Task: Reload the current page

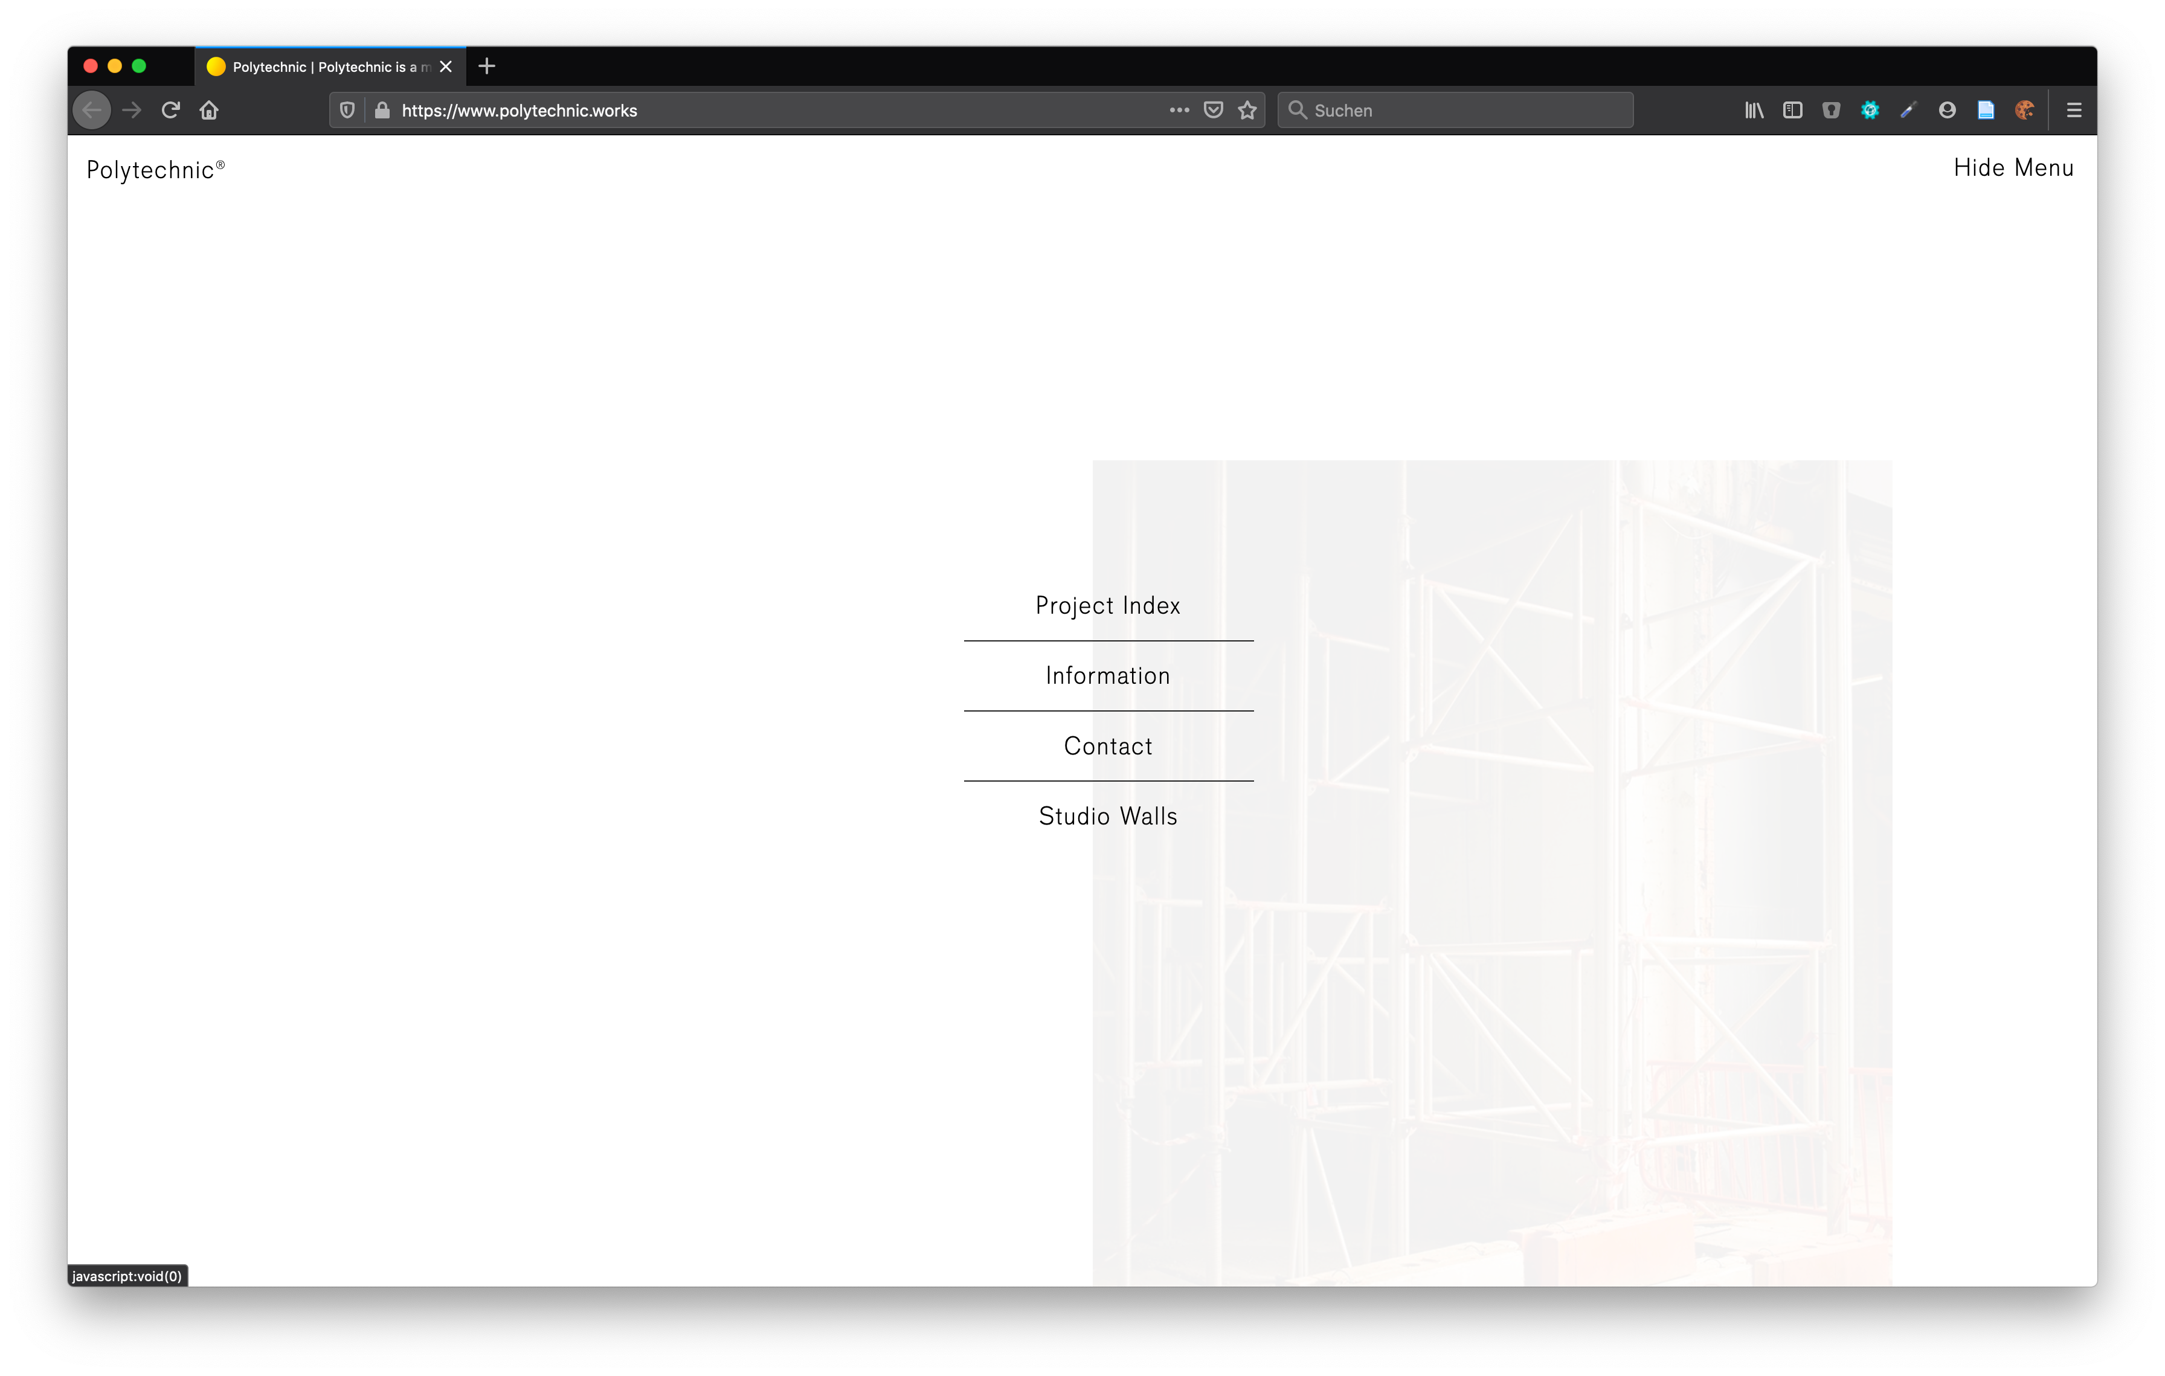Action: [x=171, y=111]
